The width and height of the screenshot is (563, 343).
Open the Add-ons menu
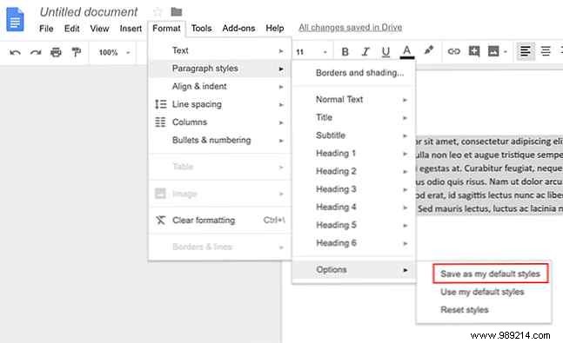tap(238, 29)
